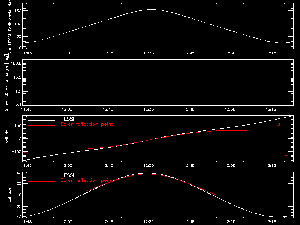
Task: Click the -20 tick on Latitude plot
Action: tap(18, 207)
